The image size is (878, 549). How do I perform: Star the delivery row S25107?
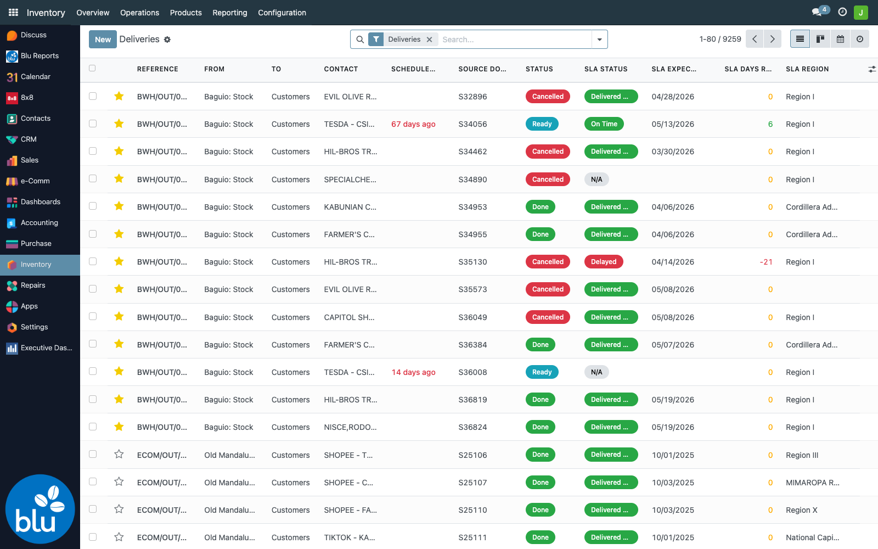[x=119, y=481]
